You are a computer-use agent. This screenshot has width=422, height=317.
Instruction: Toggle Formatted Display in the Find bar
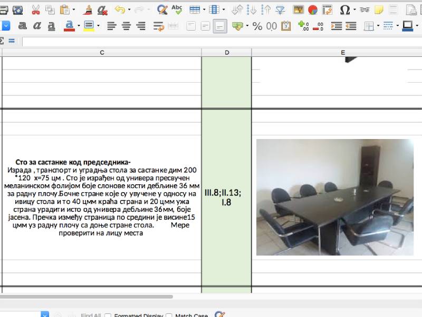108,315
